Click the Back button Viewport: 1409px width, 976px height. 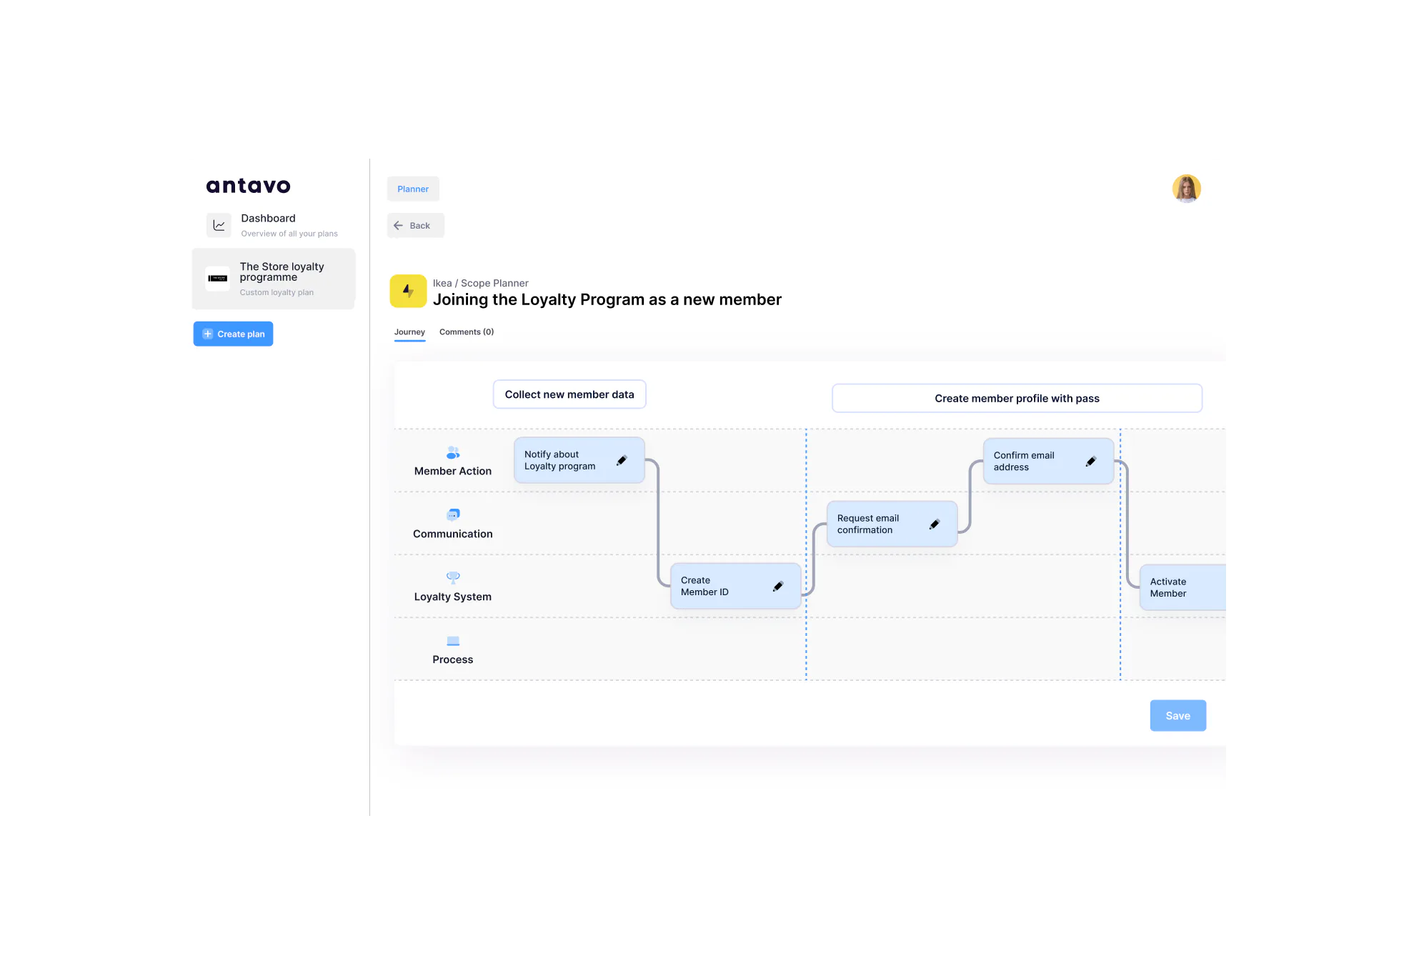point(415,225)
